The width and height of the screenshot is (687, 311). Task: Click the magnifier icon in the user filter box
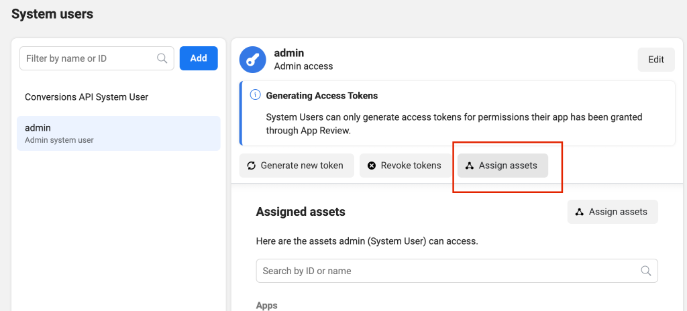coord(162,58)
